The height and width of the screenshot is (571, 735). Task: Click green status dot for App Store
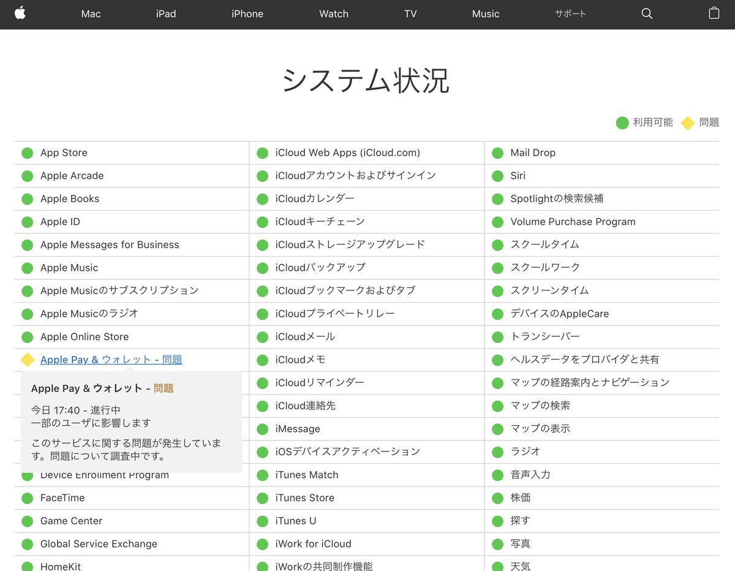pyautogui.click(x=27, y=153)
